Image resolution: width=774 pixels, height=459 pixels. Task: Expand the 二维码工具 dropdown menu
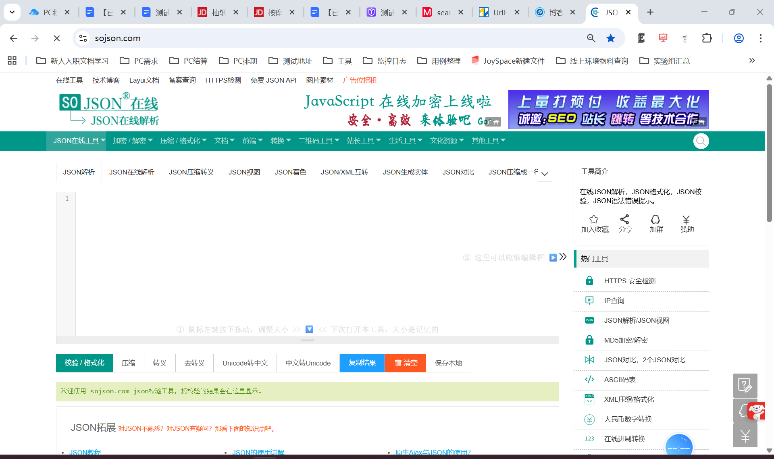(319, 141)
